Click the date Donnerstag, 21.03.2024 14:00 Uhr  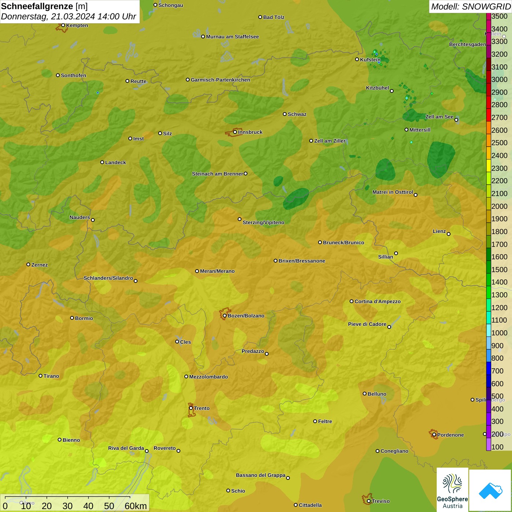pyautogui.click(x=68, y=16)
